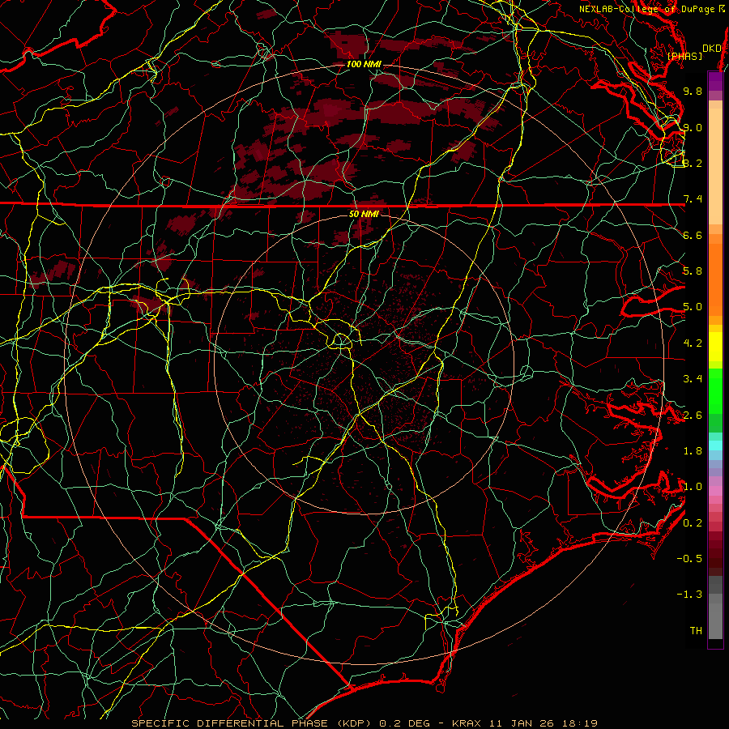The image size is (729, 729).
Task: Click the 5.8 legend value
Action: 693,271
